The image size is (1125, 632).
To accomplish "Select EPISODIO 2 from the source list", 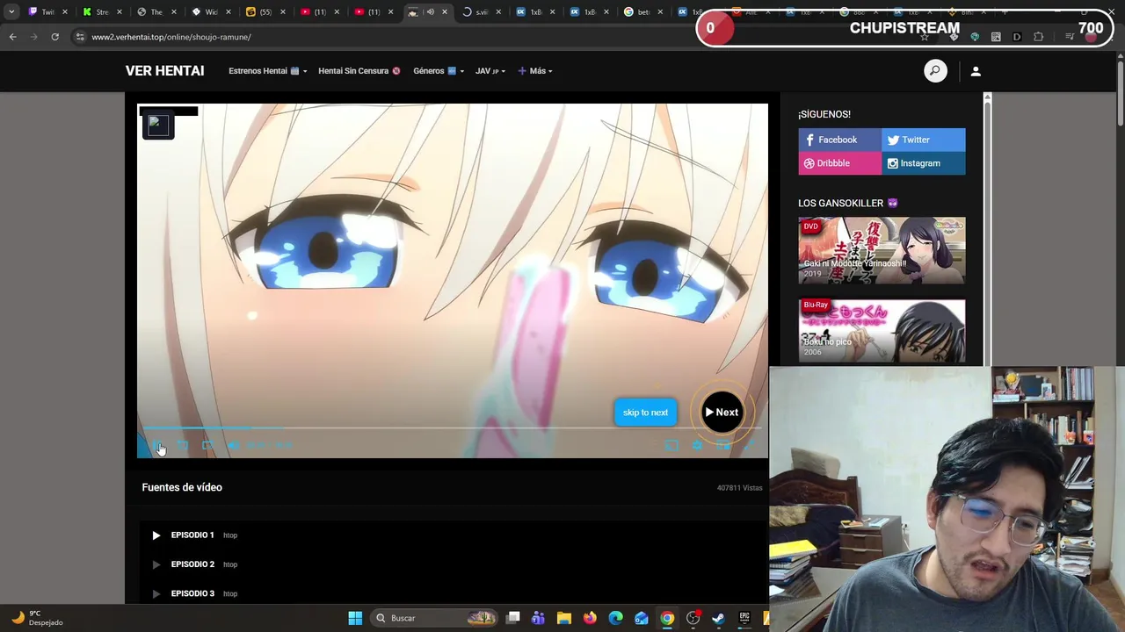I will coord(453,564).
